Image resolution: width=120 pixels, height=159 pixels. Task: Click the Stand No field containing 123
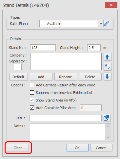[x=43, y=48]
